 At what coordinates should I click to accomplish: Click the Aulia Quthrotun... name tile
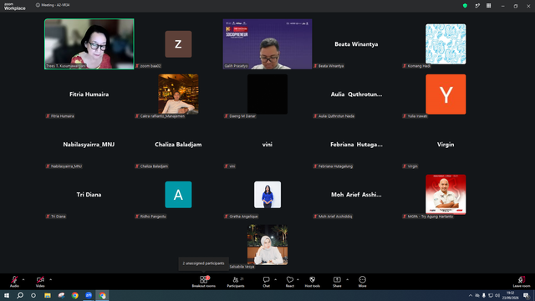pos(356,94)
